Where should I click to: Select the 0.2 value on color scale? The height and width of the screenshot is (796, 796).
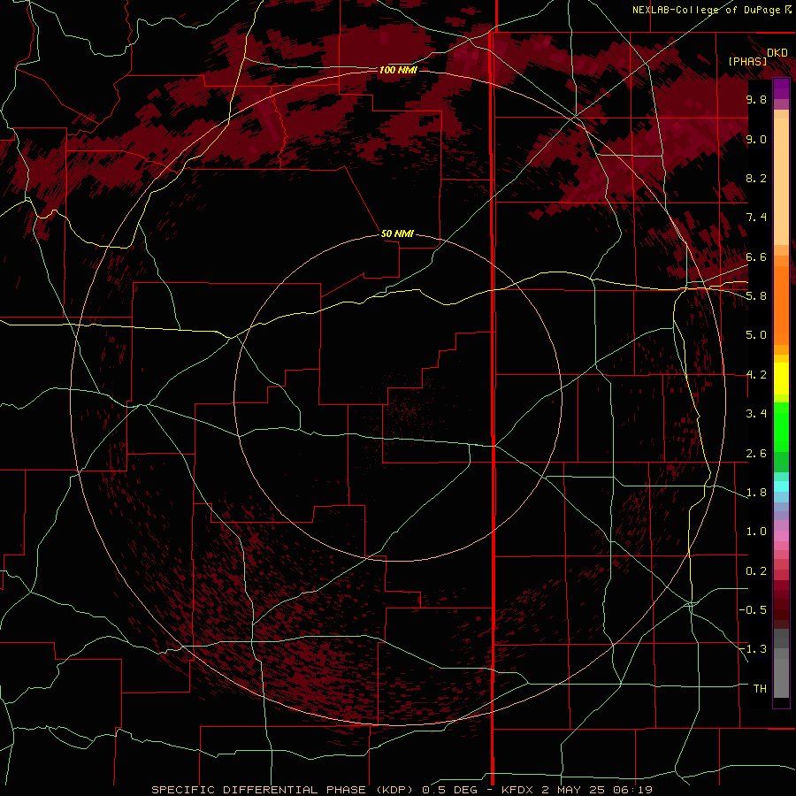[x=756, y=571]
